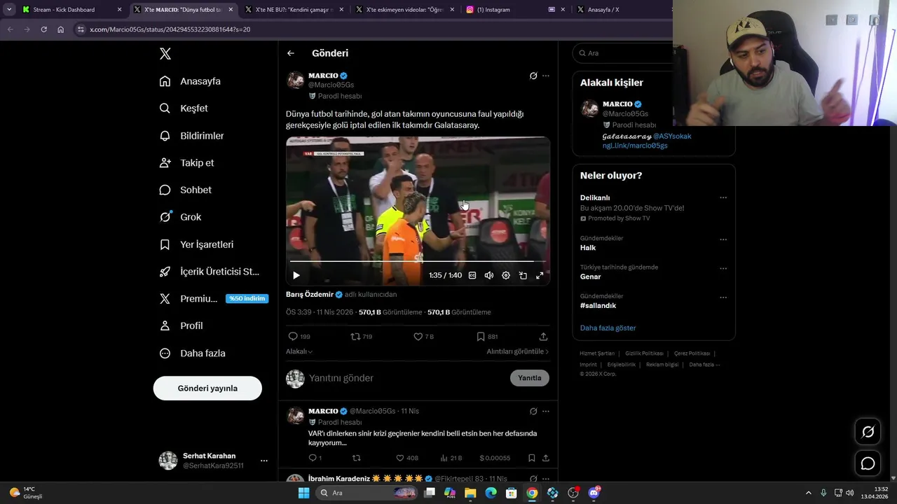Viewport: 897px width, 504px height.
Task: Bookmark the MARCIO reply
Action: tap(532, 458)
